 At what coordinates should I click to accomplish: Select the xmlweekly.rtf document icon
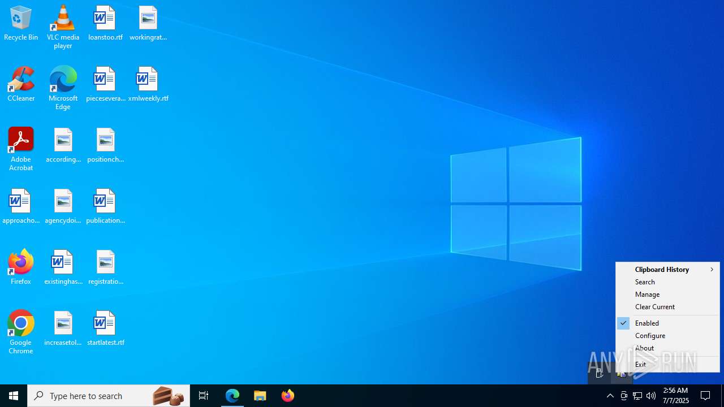[x=148, y=84]
